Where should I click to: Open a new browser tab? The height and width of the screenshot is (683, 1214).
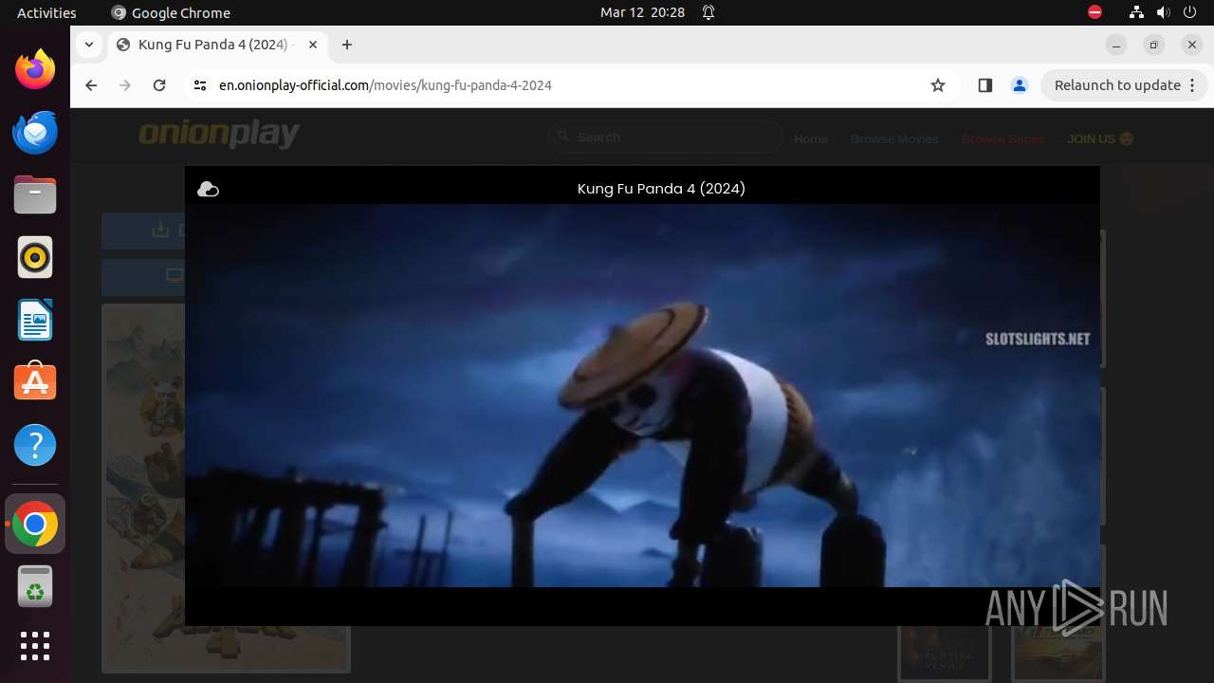point(347,45)
